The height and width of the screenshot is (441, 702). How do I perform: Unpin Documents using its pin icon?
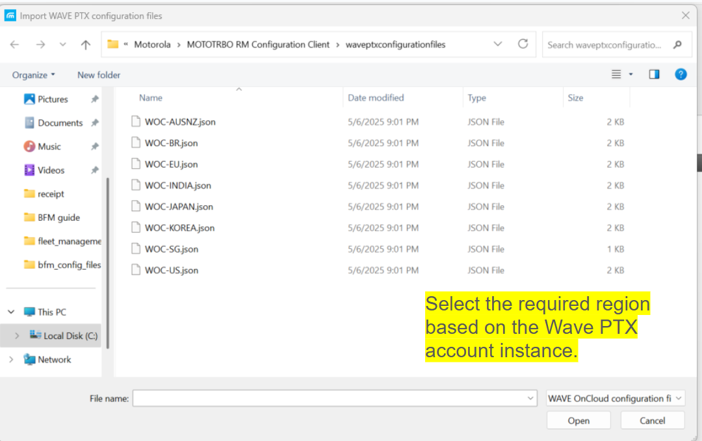pos(94,123)
